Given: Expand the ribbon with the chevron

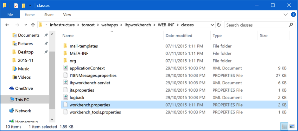Looking at the screenshot, I should point(286,15).
